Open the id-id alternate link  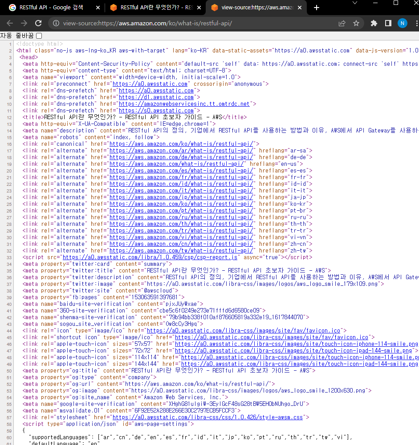click(x=181, y=184)
